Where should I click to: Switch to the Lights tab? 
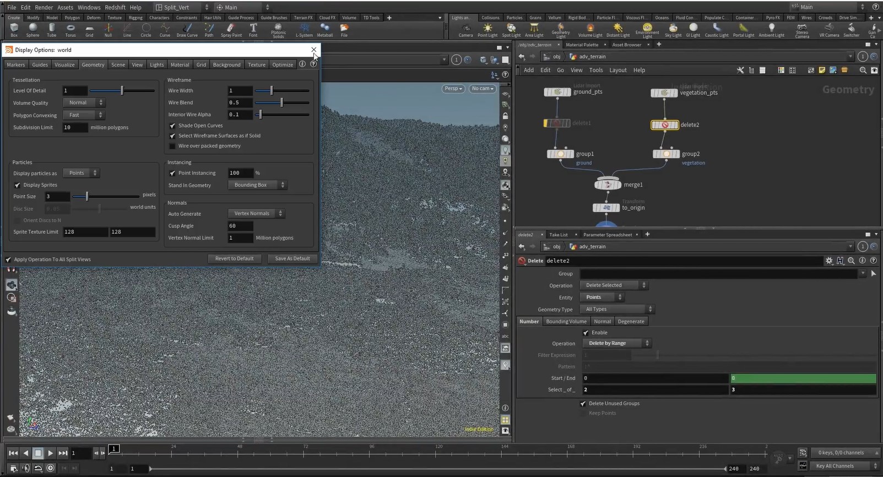point(156,64)
